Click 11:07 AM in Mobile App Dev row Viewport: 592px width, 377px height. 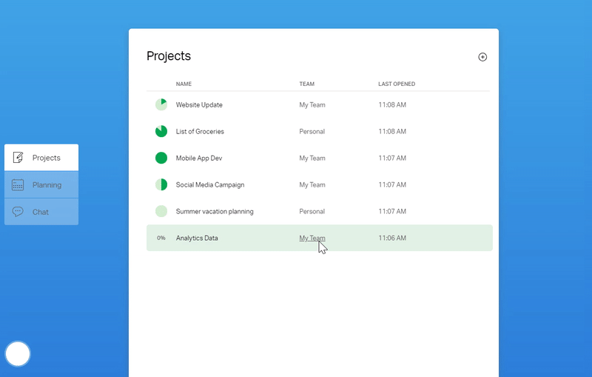click(x=392, y=159)
